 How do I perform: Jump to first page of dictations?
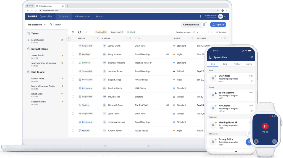coord(203,32)
